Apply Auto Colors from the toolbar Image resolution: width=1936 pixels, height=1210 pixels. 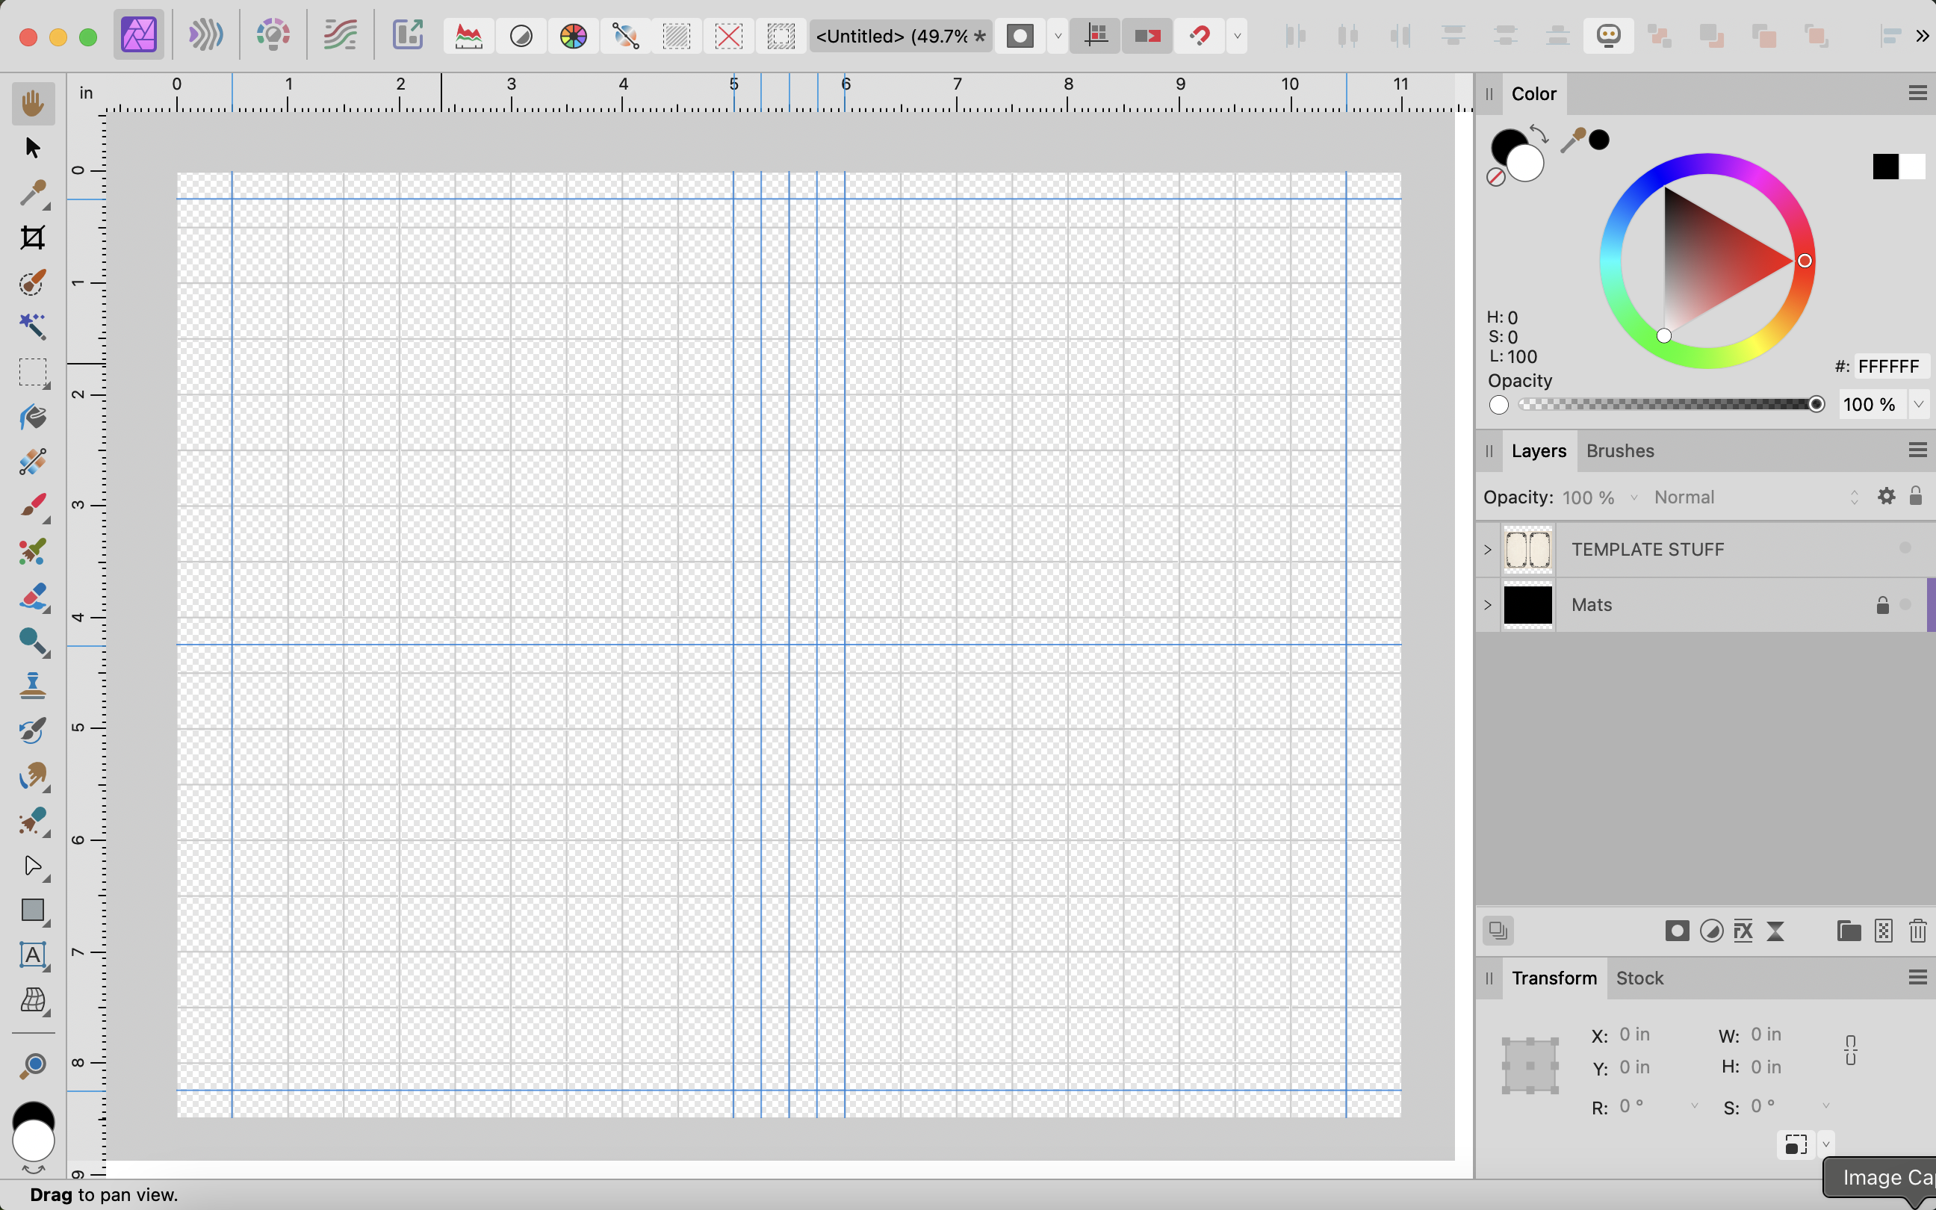pos(573,36)
